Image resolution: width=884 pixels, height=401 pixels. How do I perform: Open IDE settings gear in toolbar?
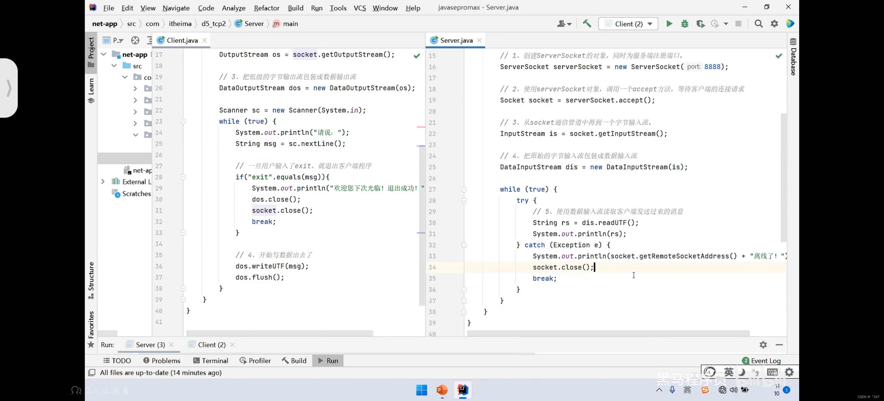[774, 24]
